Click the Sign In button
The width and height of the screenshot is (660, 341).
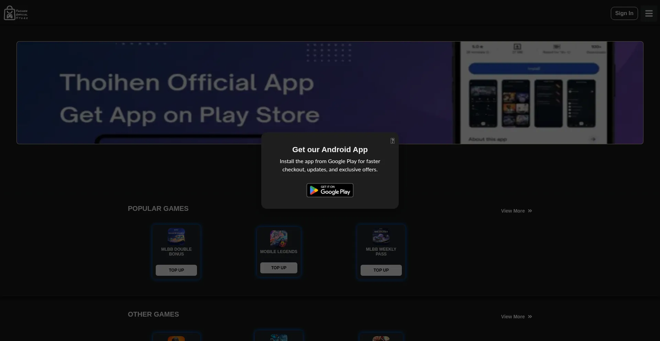(624, 13)
